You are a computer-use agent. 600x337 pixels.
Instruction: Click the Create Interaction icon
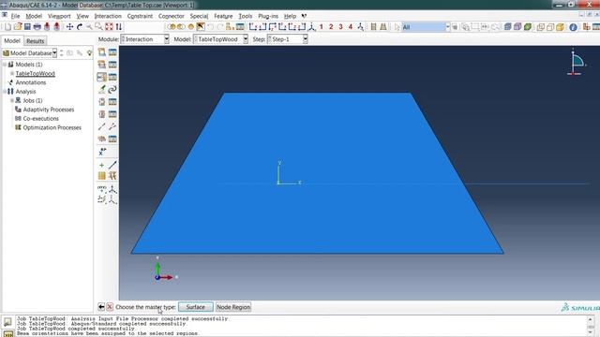pyautogui.click(x=102, y=52)
